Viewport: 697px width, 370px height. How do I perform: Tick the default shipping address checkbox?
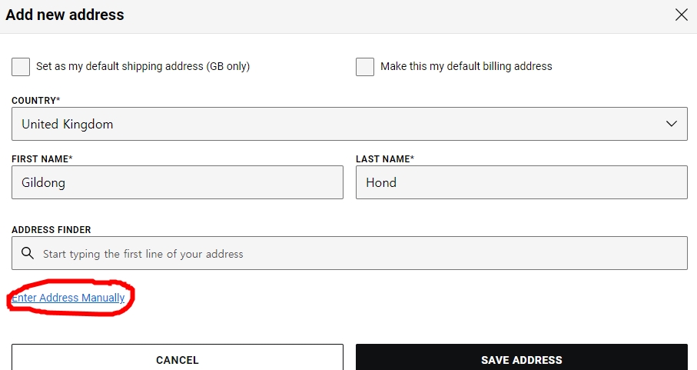coord(21,67)
